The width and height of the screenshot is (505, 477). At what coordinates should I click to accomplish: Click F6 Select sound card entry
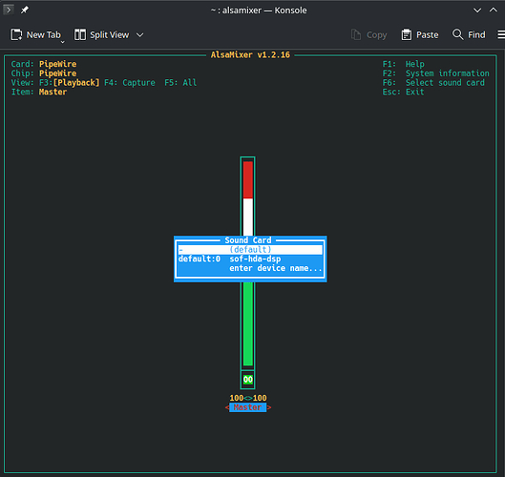433,83
